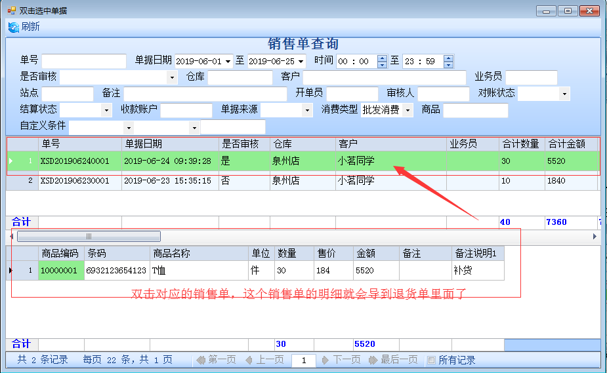Click the 商品编码 column header
Image resolution: width=607 pixels, height=373 pixels.
61,254
